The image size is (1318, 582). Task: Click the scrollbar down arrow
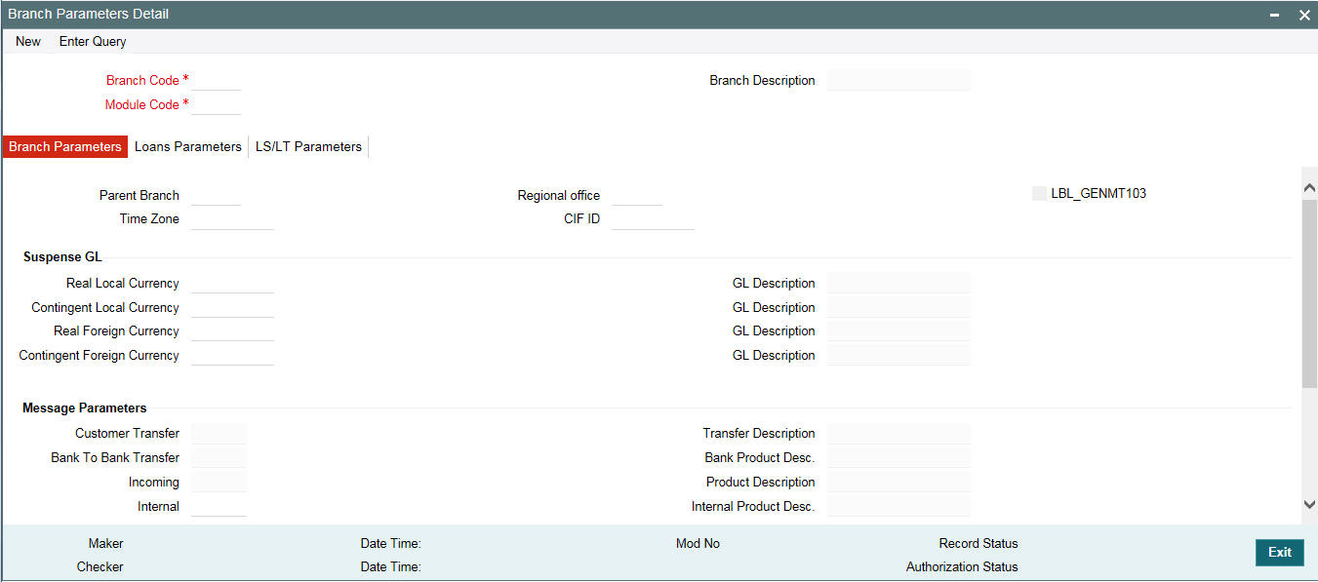point(1309,503)
